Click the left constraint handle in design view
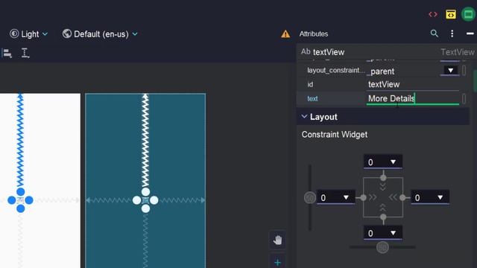This screenshot has width=477, height=268. [x=12, y=200]
